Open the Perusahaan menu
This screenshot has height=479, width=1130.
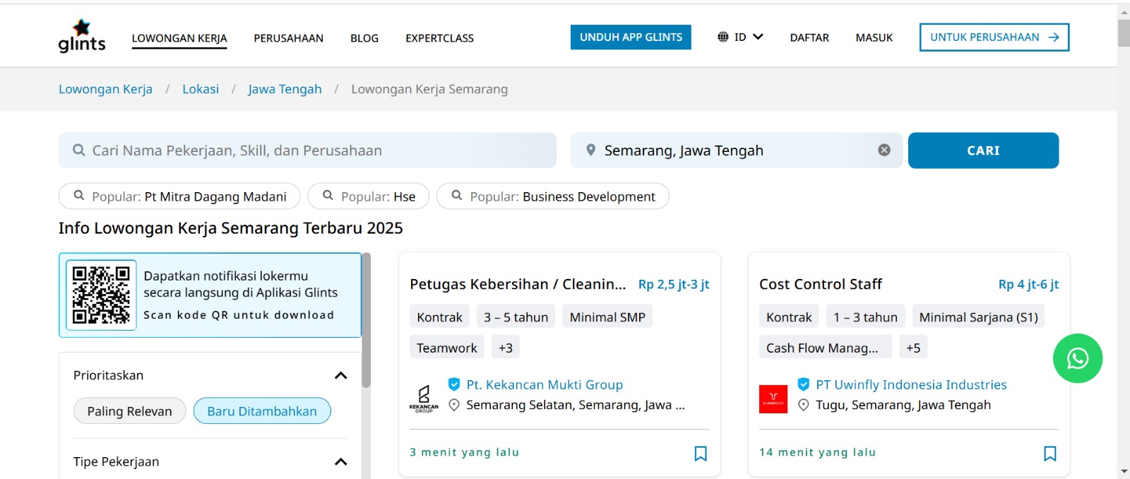pos(289,38)
